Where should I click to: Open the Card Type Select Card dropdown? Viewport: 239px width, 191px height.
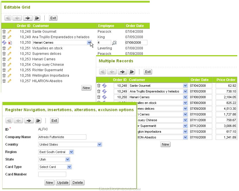69,167
